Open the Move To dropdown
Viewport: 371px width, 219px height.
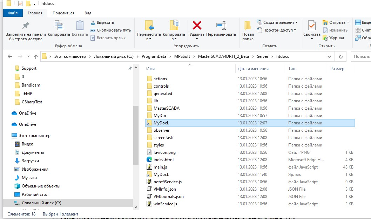[149, 35]
